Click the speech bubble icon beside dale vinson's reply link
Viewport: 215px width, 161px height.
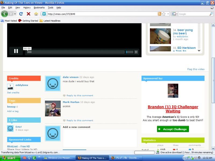[x=64, y=96]
